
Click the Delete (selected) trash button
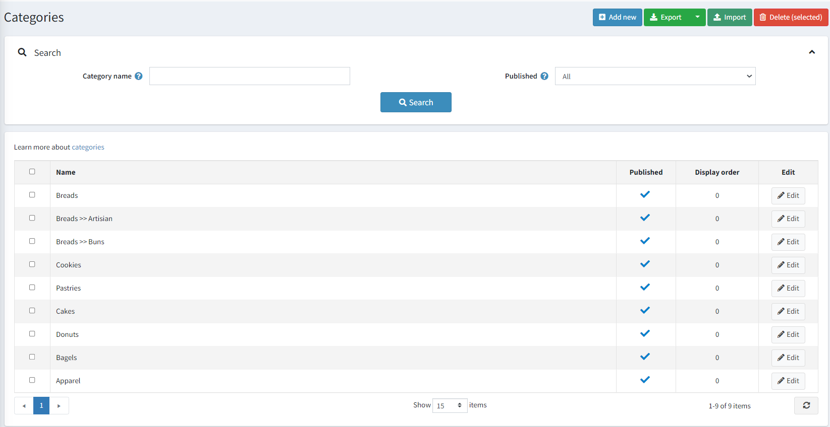point(791,17)
